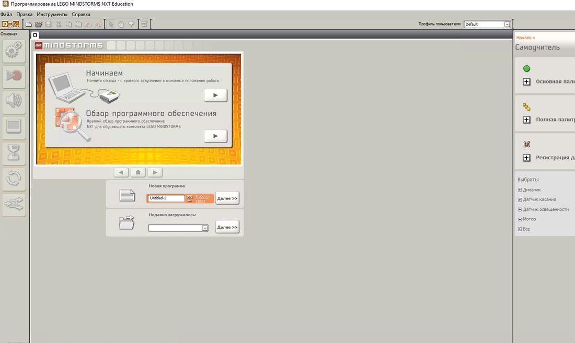Select the Switch block icon at palette bottom

(13, 204)
